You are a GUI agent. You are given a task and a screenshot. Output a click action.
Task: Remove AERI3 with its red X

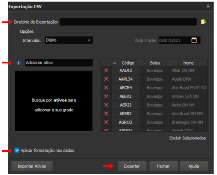[106, 105]
